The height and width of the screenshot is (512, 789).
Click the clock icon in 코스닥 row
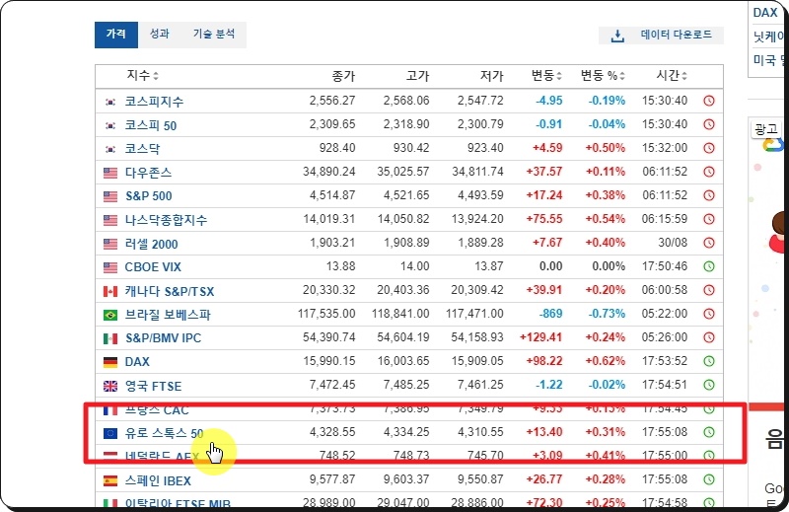[709, 148]
